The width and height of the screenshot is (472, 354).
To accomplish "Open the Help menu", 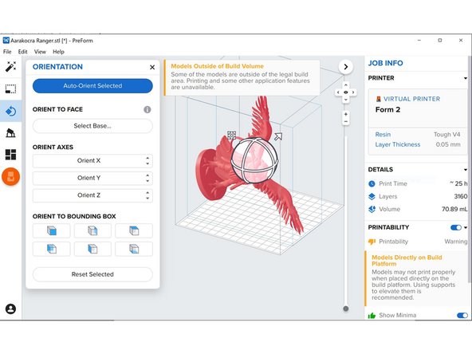I will tap(58, 52).
